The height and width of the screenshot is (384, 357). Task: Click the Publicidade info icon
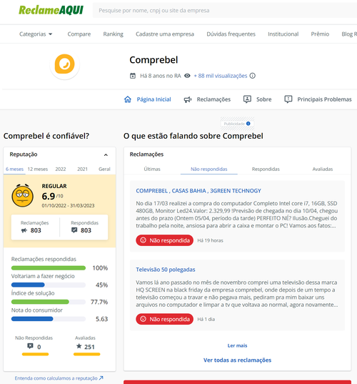click(248, 124)
